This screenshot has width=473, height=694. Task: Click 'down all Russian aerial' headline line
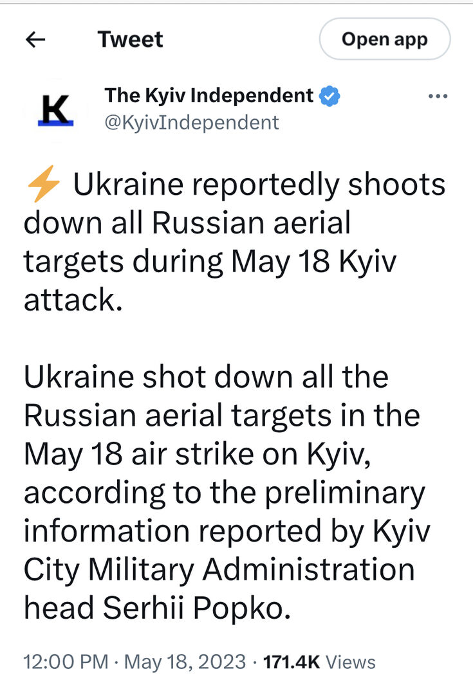[x=187, y=224]
